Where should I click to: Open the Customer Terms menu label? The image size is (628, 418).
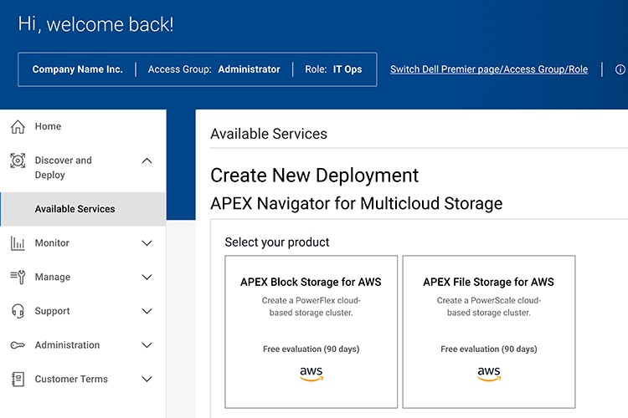(71, 379)
